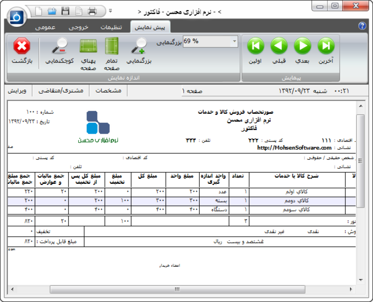Click the Mohsen software logo on invoice
This screenshot has height=302, width=373.
[x=98, y=127]
